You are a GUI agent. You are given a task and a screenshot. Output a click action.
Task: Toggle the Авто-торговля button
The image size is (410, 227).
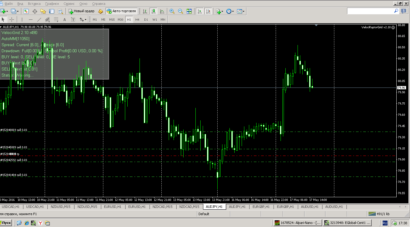coord(122,11)
